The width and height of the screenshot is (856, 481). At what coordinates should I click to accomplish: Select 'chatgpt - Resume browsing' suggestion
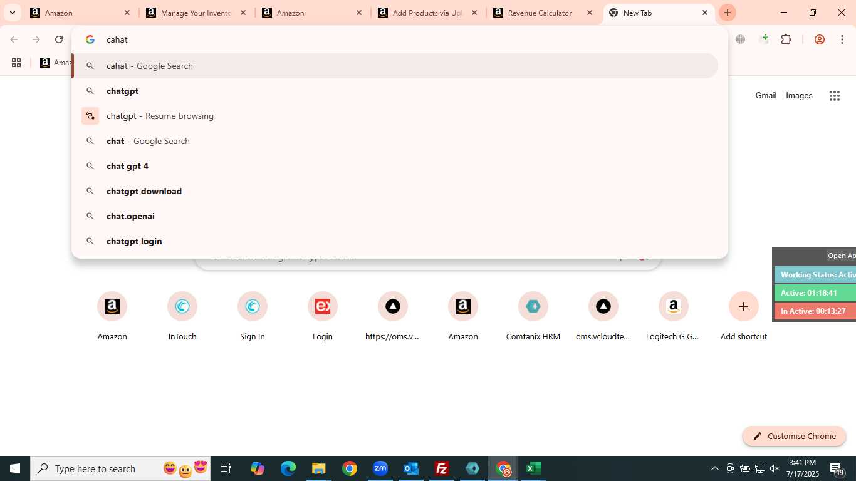coord(395,116)
